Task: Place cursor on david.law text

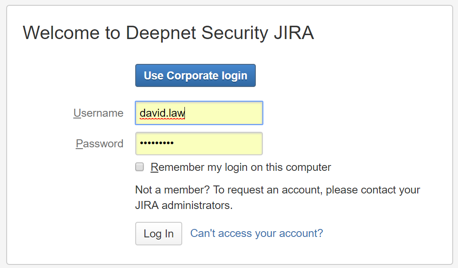Action: (162, 113)
